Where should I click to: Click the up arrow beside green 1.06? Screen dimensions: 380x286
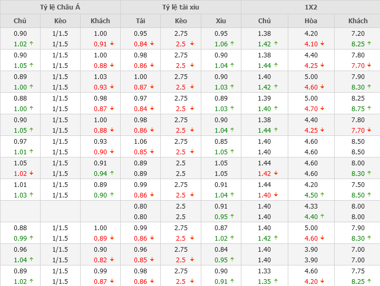pyautogui.click(x=232, y=44)
